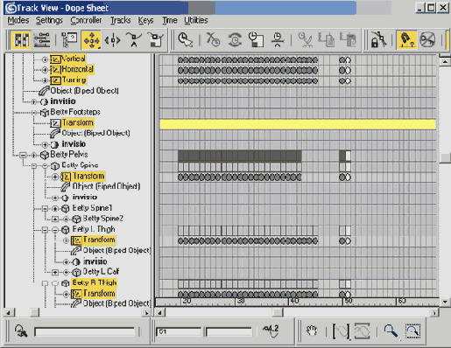
Task: Select the Zoom Region tool
Action: tap(412, 331)
